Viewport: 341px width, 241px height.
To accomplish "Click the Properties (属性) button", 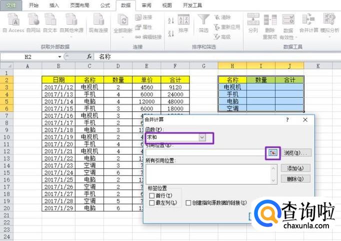I will click(143, 27).
